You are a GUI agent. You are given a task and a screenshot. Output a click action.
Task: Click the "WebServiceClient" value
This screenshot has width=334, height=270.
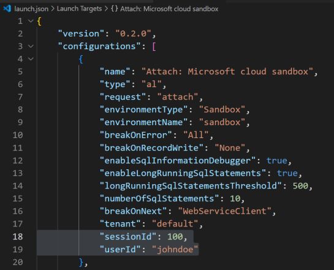point(225,211)
